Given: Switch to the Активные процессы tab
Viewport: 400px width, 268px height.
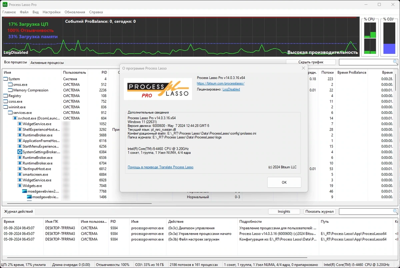Looking at the screenshot, I should click(47, 63).
